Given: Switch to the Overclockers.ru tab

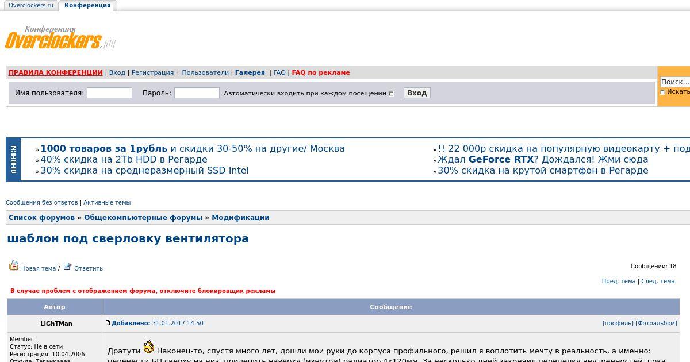Looking at the screenshot, I should 31,5.
